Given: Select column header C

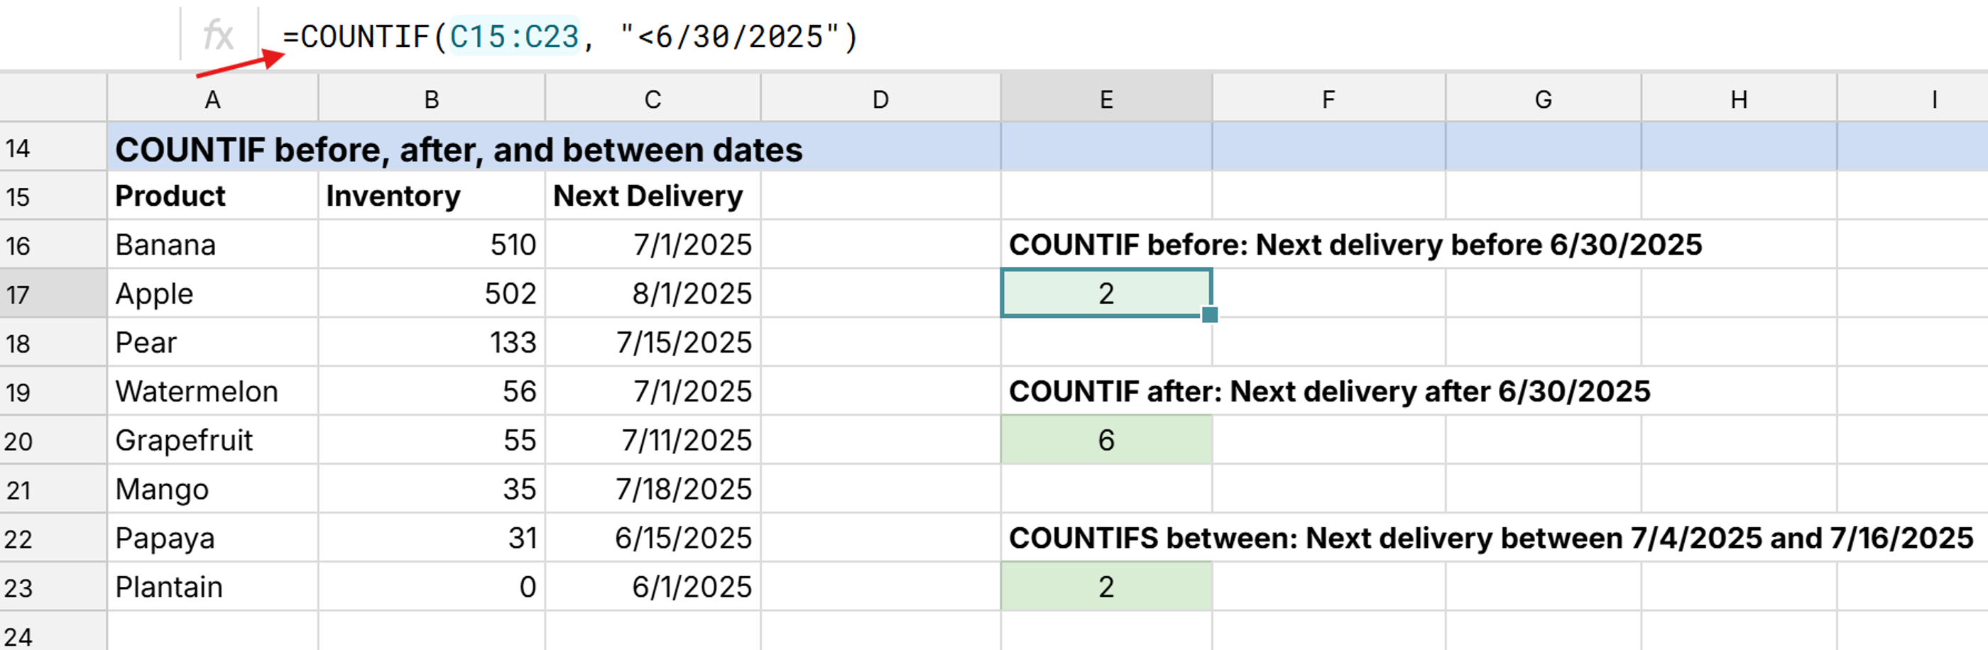Looking at the screenshot, I should (652, 99).
